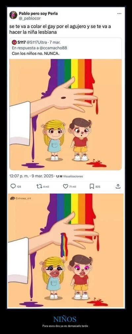Screen dimensions: 132x334
Task: Click the retweet arrows icon
Action: [x=39, y=186]
